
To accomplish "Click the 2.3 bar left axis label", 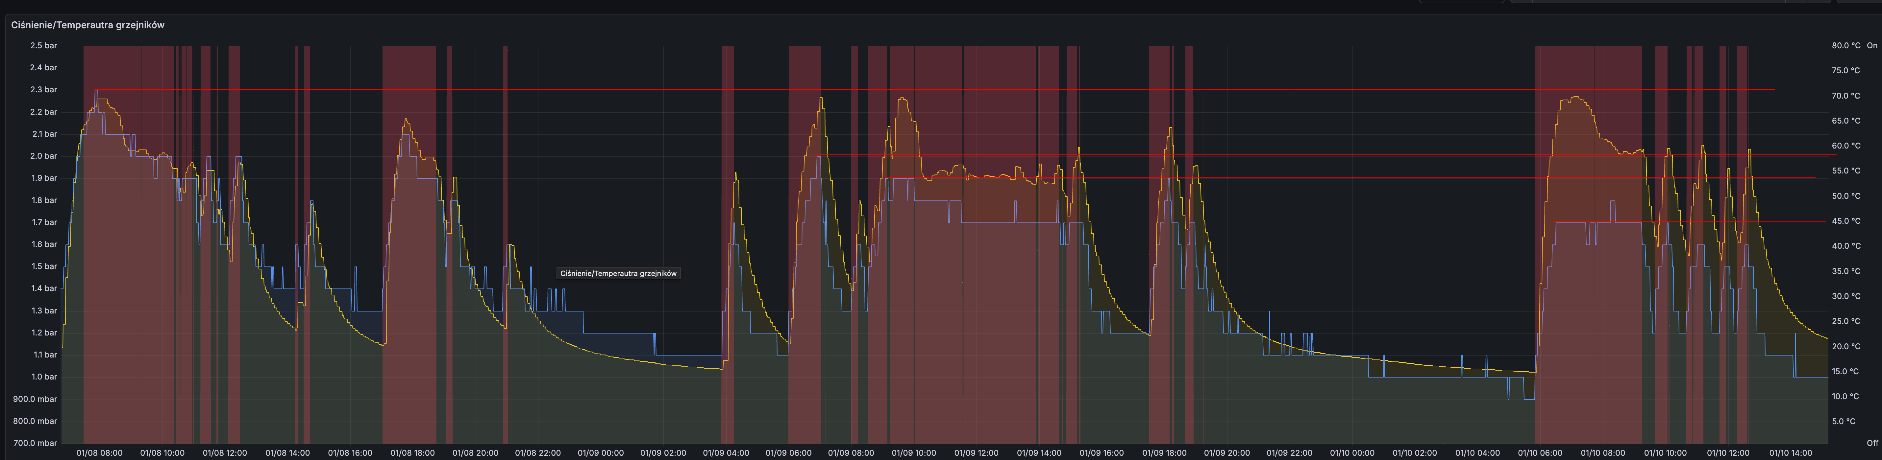I will (x=43, y=90).
